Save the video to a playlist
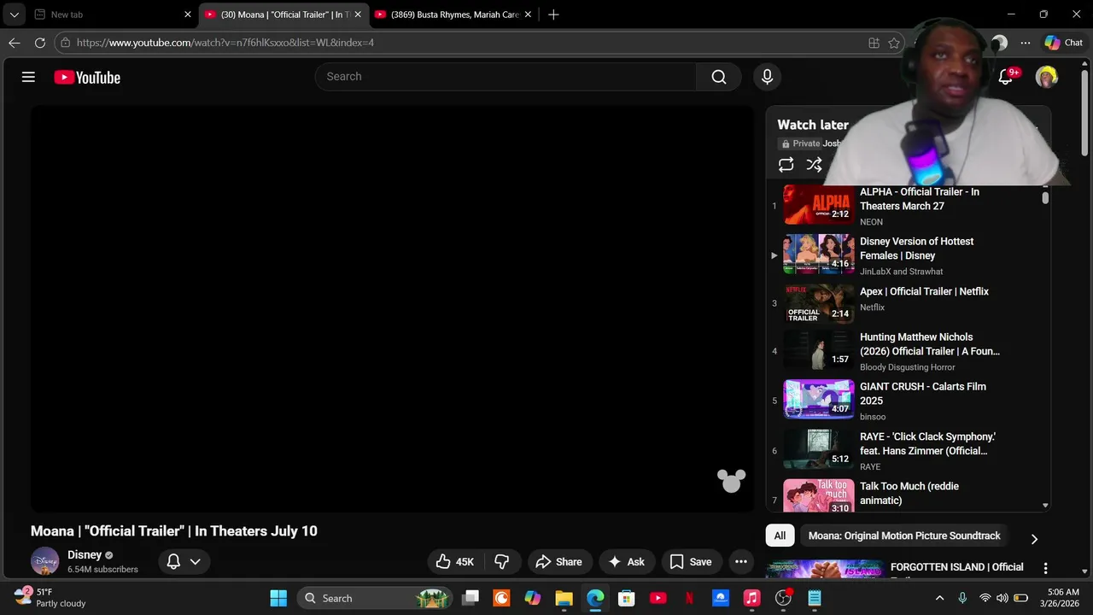Screen dimensions: 1093x615 pos(691,561)
